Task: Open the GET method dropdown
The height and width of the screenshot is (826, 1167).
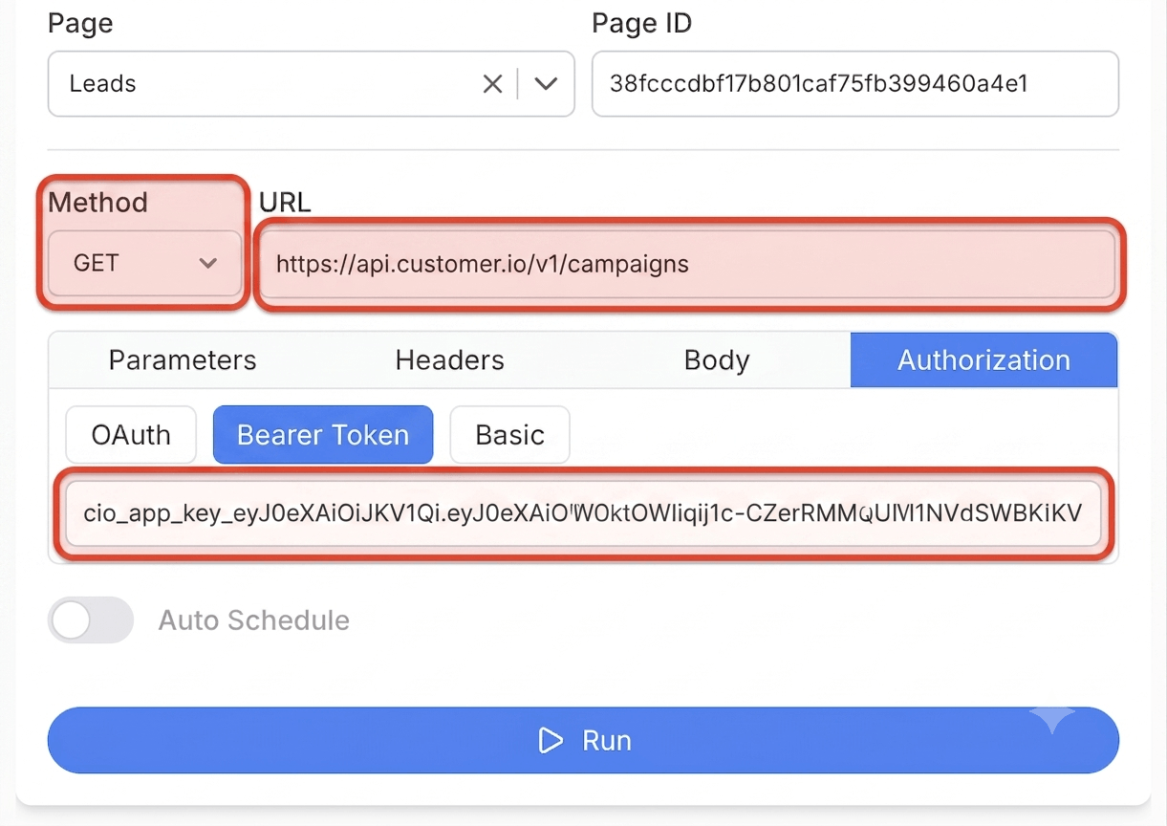Action: click(x=144, y=263)
